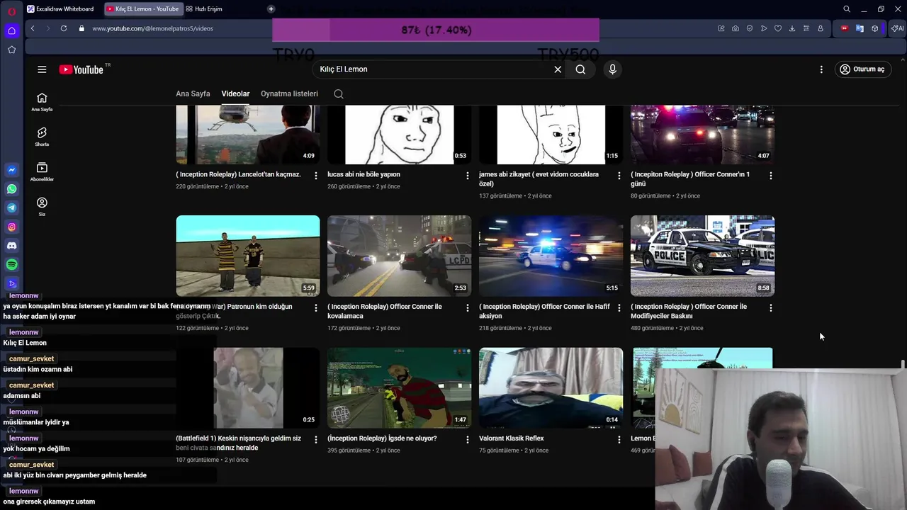Open lucas abi nie böle yapıon title
The image size is (907, 510).
tap(364, 174)
